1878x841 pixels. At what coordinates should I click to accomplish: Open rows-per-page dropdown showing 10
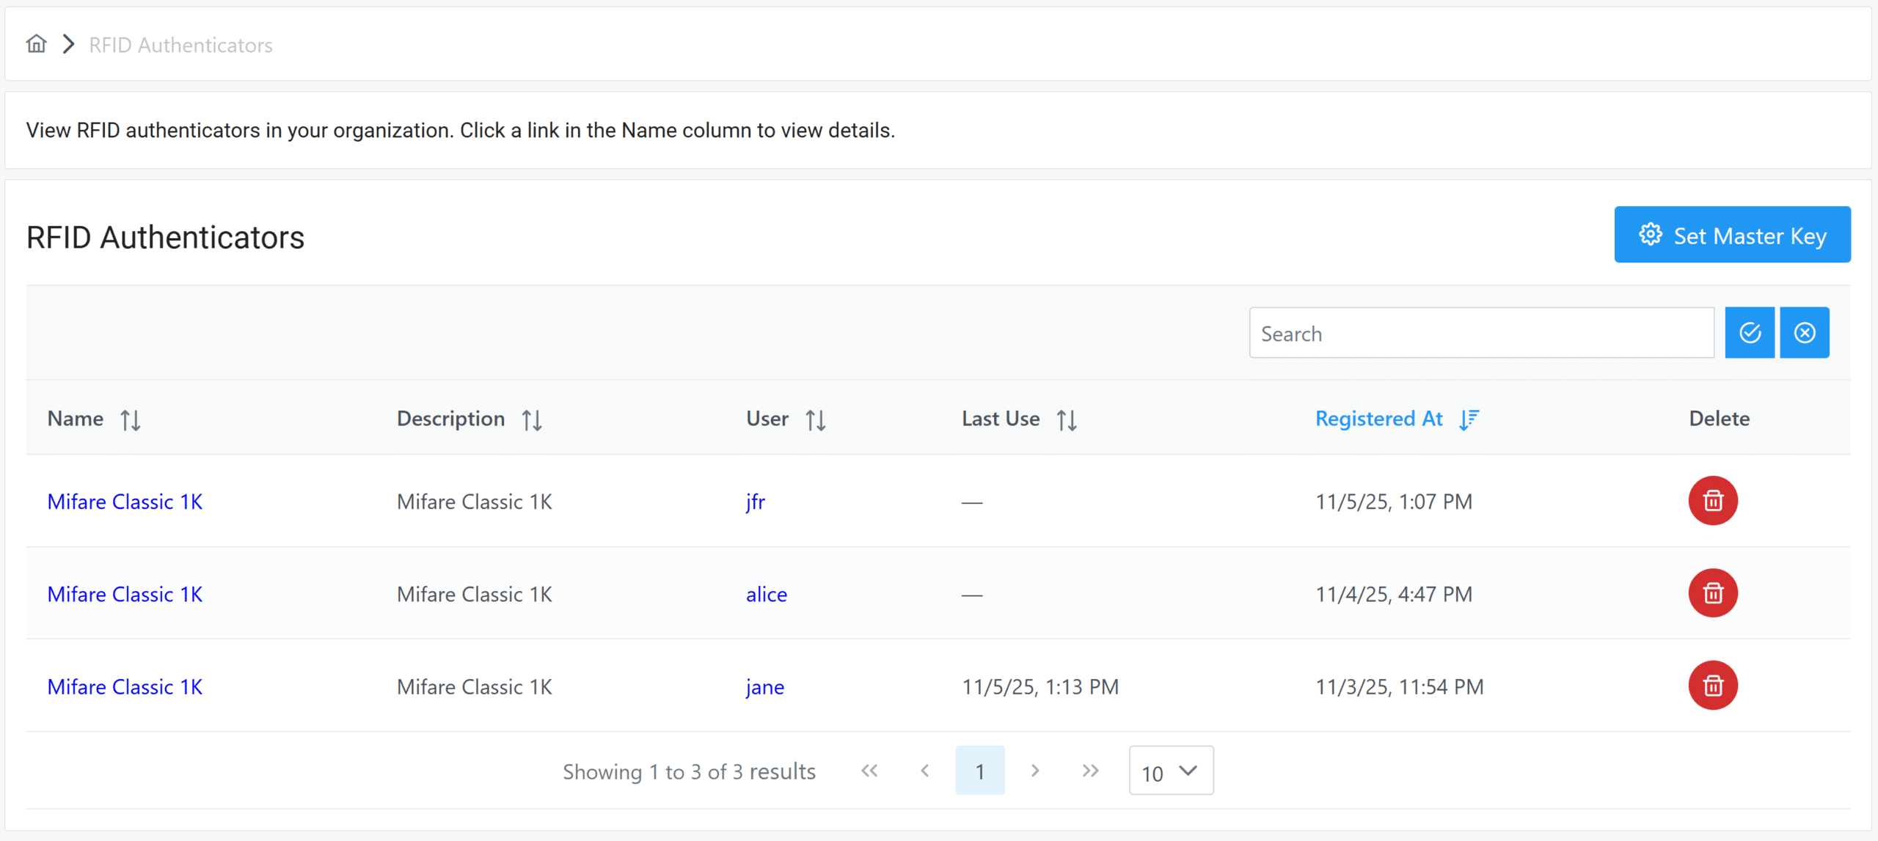point(1171,771)
